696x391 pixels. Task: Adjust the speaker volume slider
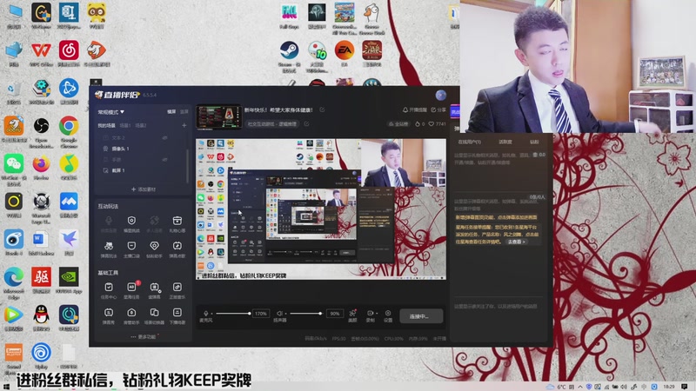(x=306, y=314)
